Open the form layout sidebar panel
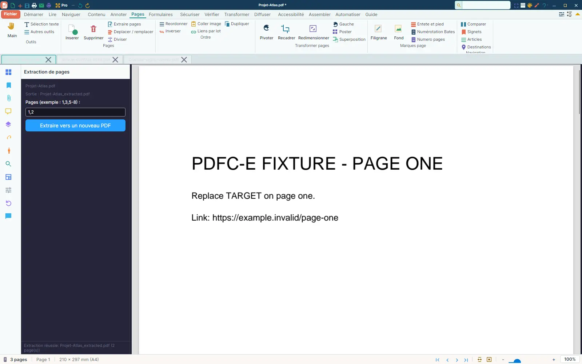This screenshot has width=582, height=364. tap(8, 177)
